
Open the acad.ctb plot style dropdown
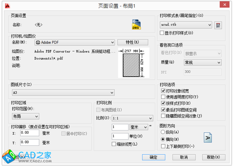(x=186, y=25)
